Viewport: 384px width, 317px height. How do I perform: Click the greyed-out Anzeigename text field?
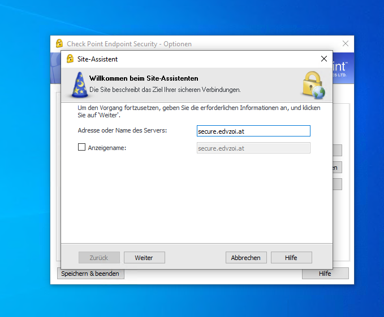pyautogui.click(x=253, y=148)
